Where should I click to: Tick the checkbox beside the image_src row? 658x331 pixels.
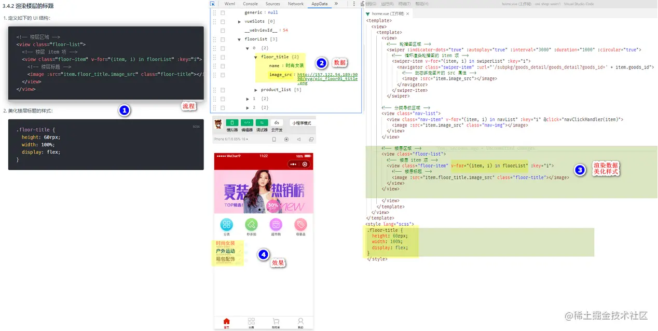pos(223,75)
